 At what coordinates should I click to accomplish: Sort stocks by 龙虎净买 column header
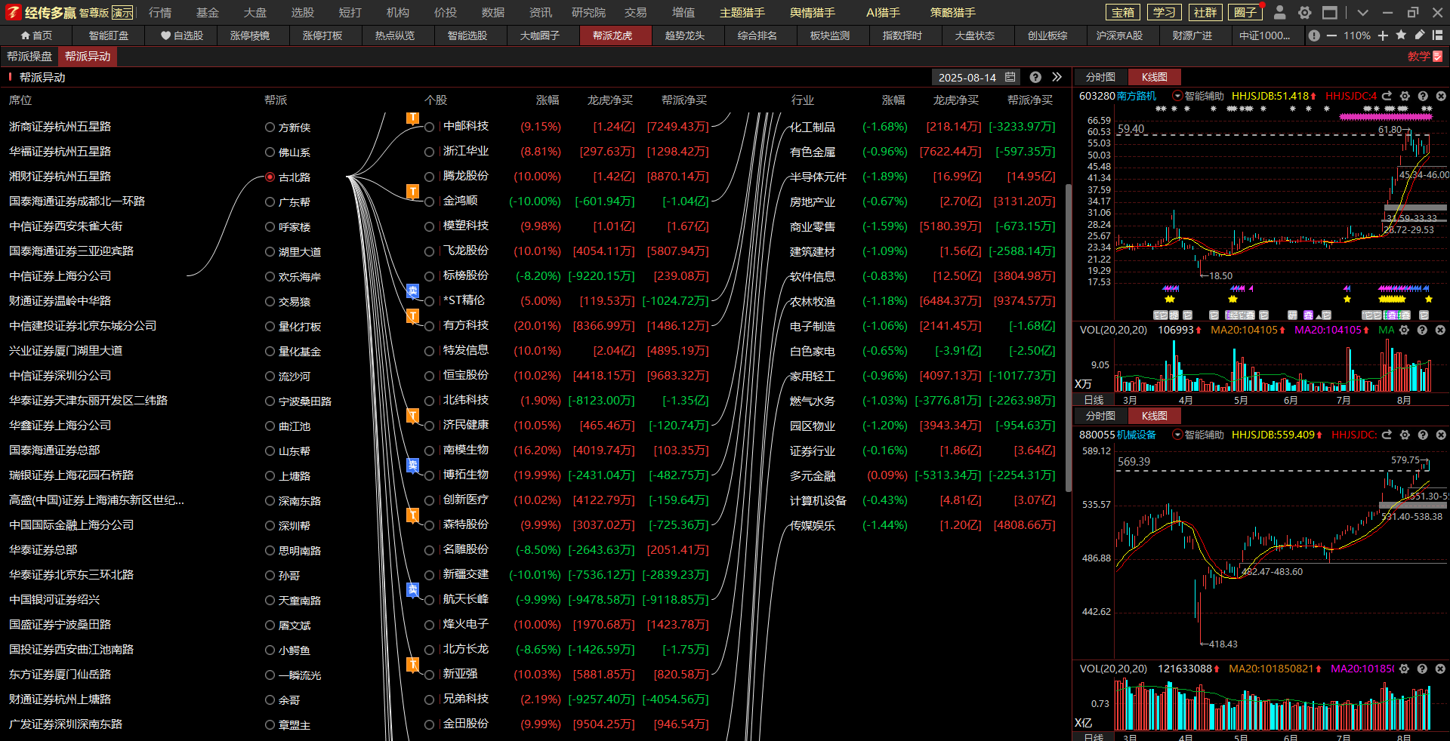[610, 100]
